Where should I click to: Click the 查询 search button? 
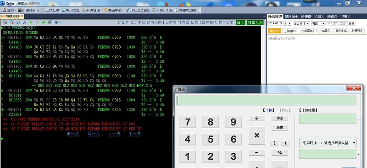coord(351,23)
